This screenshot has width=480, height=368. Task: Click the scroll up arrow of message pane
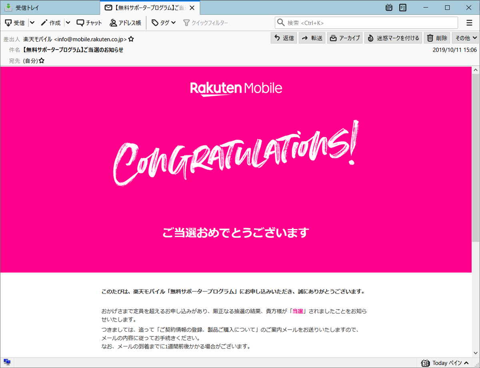pyautogui.click(x=476, y=70)
